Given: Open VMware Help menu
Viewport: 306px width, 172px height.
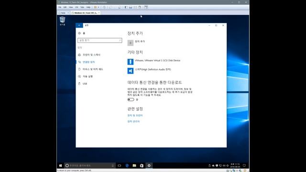Looking at the screenshot, I should pyautogui.click(x=88, y=7).
